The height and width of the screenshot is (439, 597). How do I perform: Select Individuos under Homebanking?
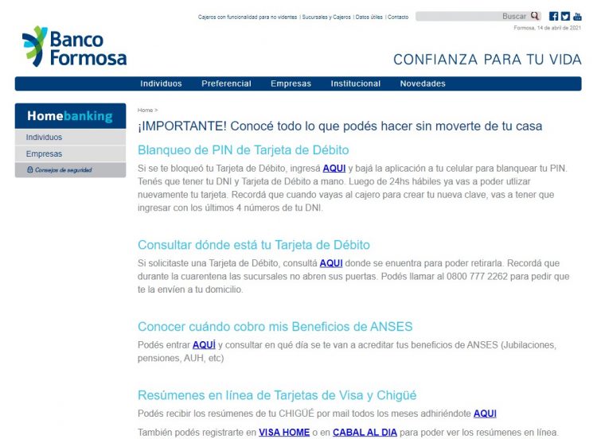click(x=70, y=137)
